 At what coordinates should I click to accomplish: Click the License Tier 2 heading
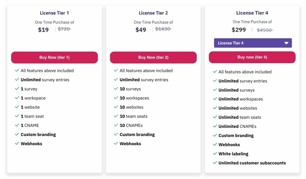point(153,13)
